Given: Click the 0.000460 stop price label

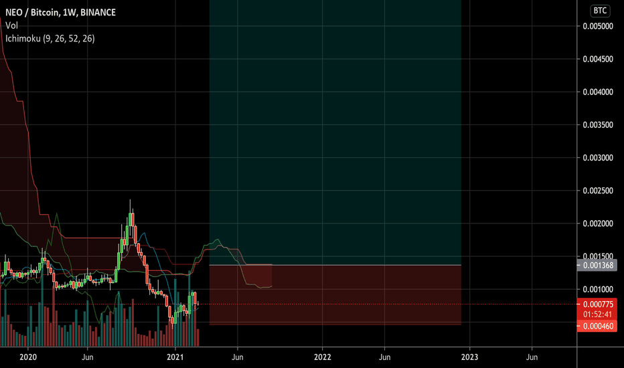Looking at the screenshot, I should pos(597,327).
